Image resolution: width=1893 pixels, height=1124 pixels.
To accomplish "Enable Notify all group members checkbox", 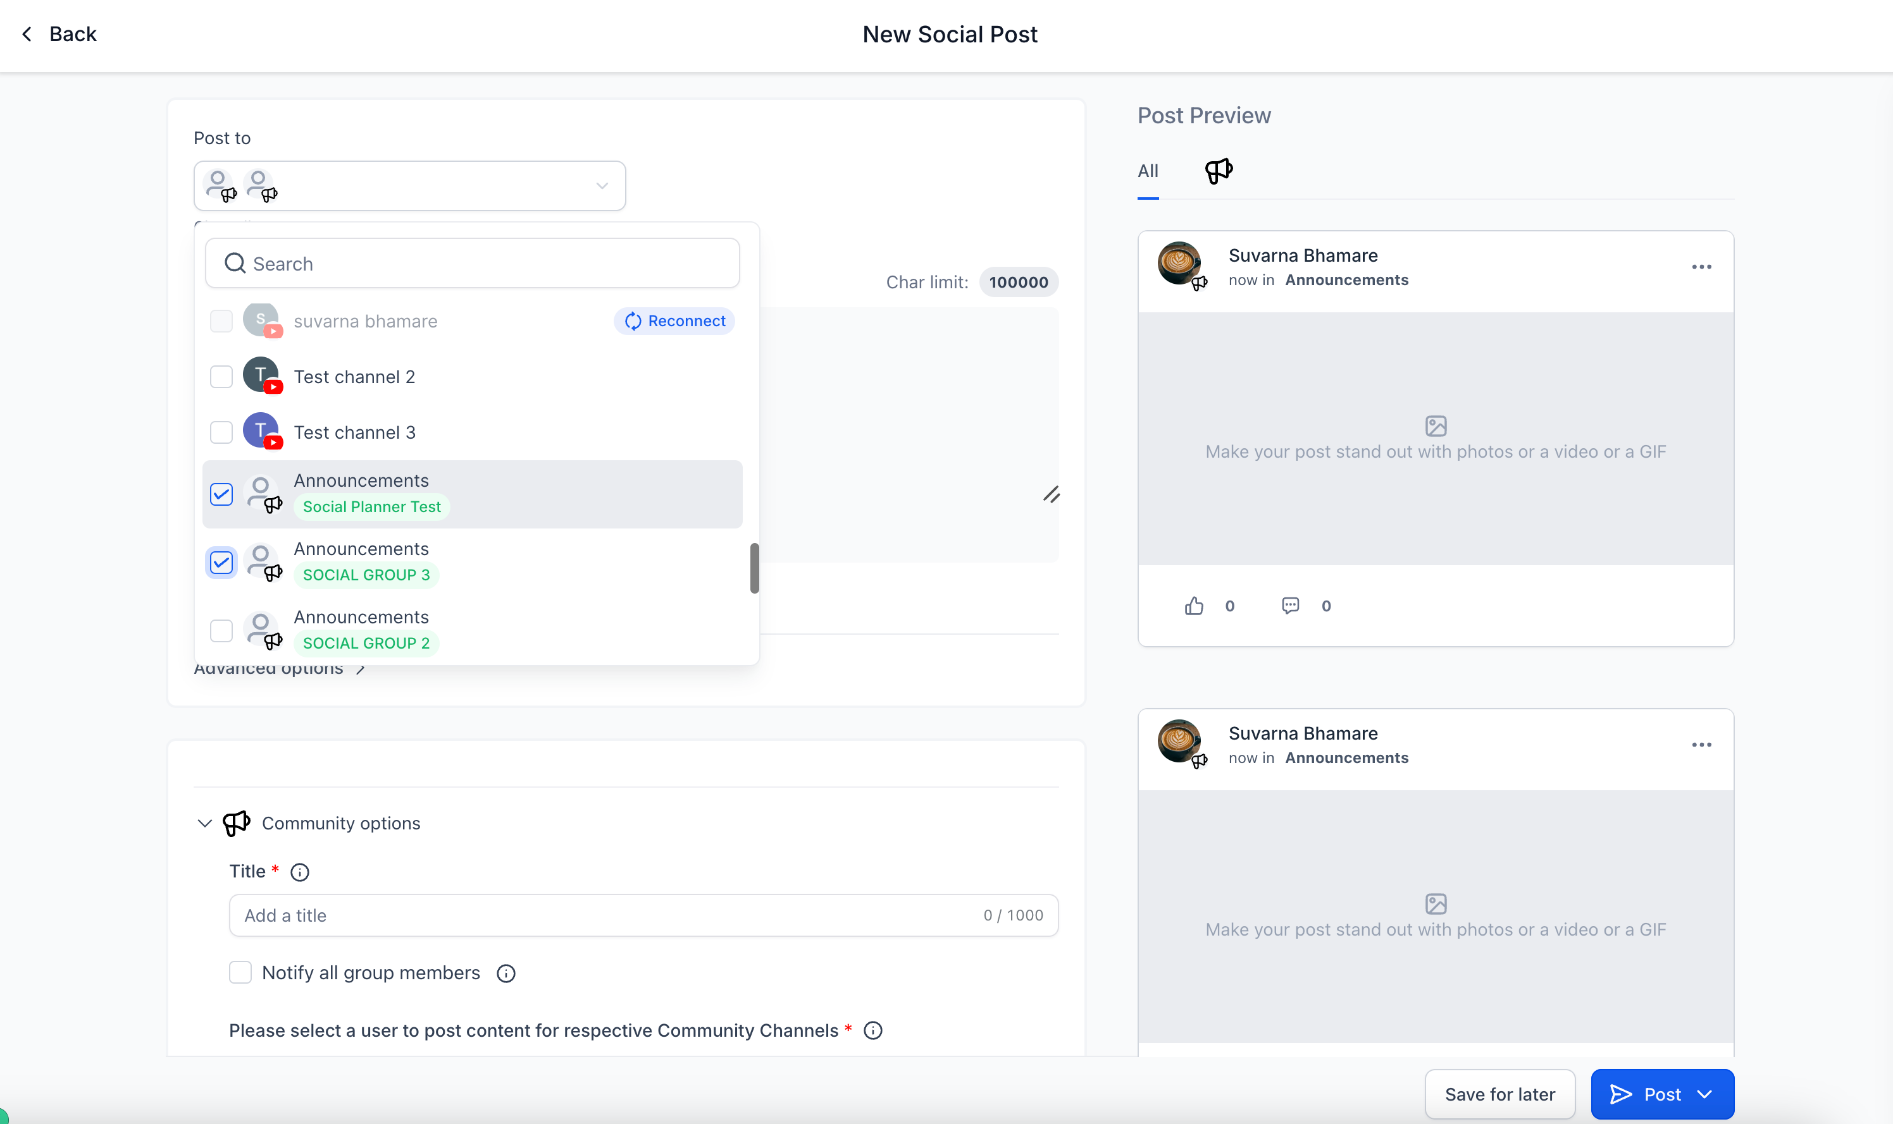I will coord(240,972).
